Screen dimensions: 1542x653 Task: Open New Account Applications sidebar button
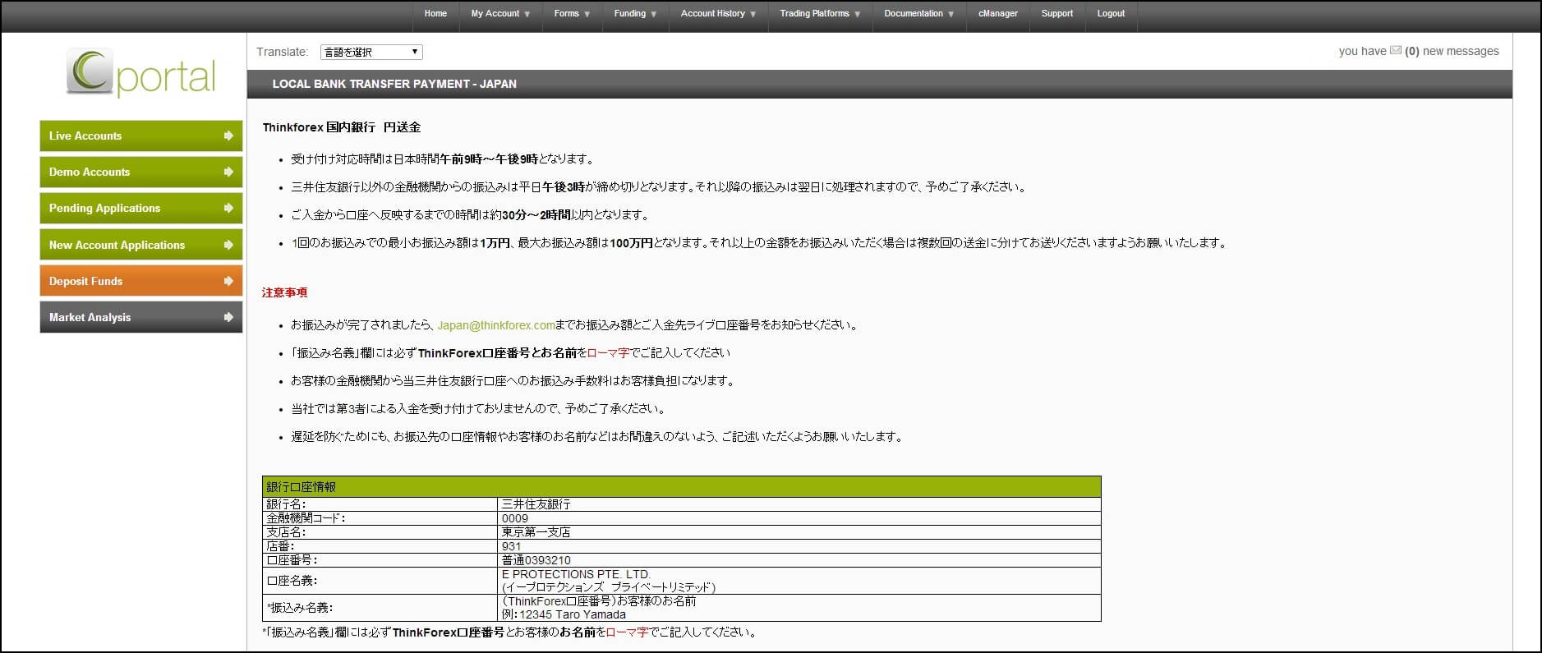click(x=141, y=245)
